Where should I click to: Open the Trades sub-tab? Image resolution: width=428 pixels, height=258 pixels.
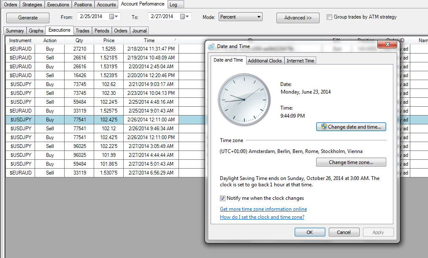(x=82, y=31)
